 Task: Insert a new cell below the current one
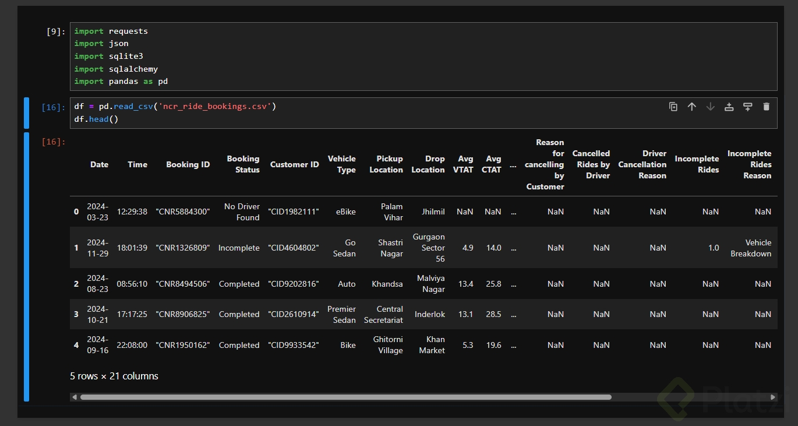[x=748, y=107]
